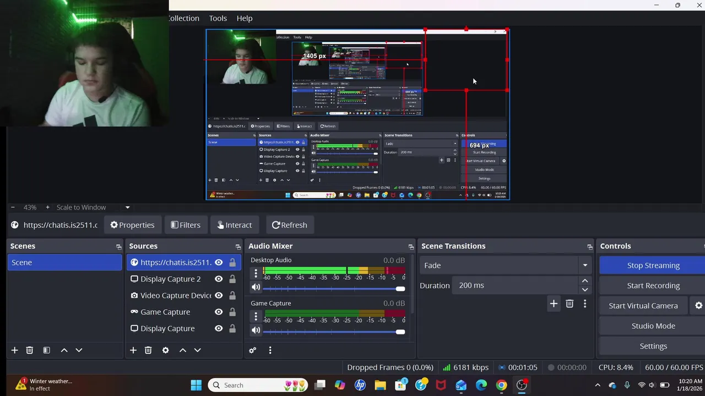Open Desktop Audio options three-dot menu
705x396 pixels.
click(x=256, y=273)
